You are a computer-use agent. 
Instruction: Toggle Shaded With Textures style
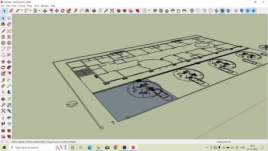coord(222,11)
